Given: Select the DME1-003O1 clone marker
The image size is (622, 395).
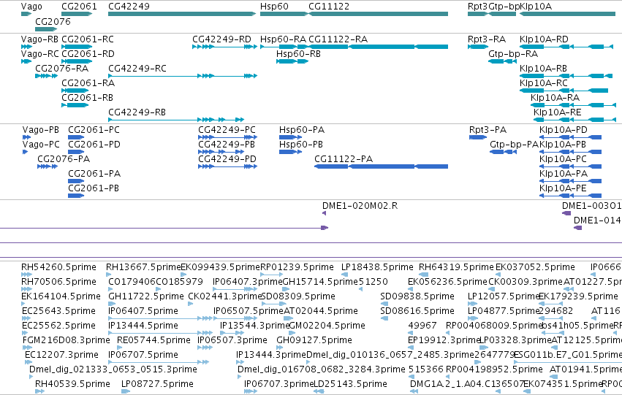Looking at the screenshot, I should coord(566,213).
